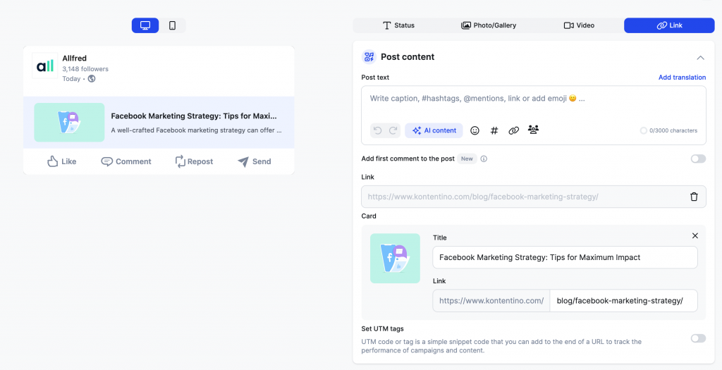The width and height of the screenshot is (722, 370).
Task: Switch to the Status tab
Action: (398, 25)
